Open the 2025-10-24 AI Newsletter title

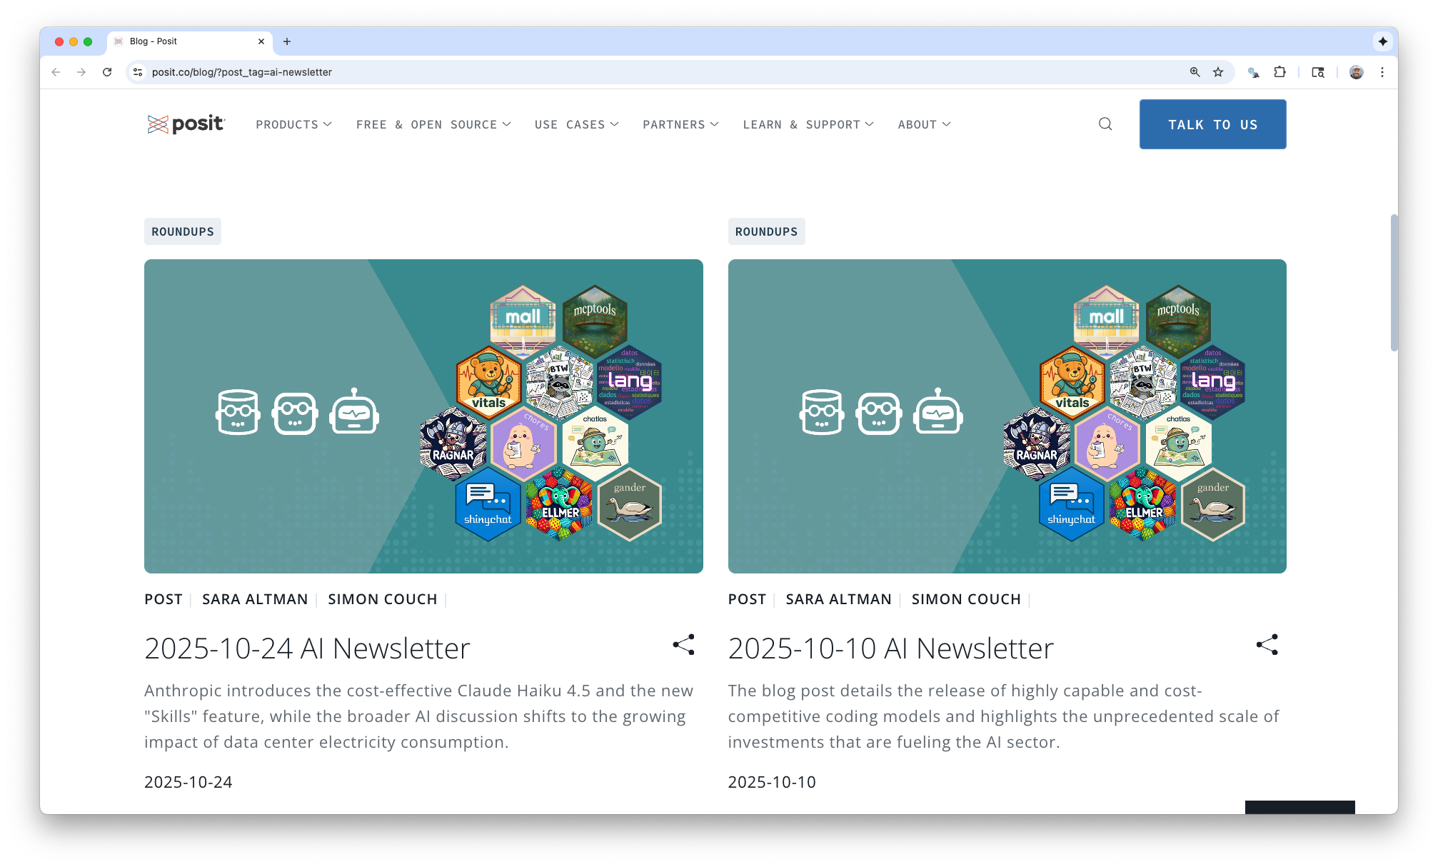pos(307,648)
